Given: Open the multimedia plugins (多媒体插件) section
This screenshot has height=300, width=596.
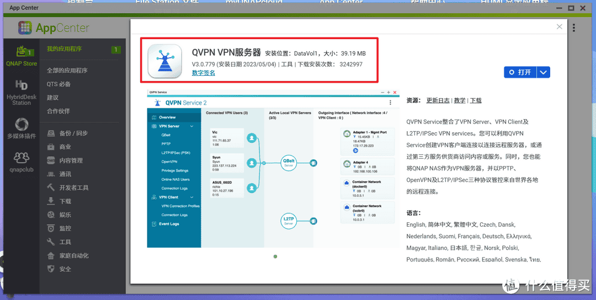Looking at the screenshot, I should click(x=22, y=128).
